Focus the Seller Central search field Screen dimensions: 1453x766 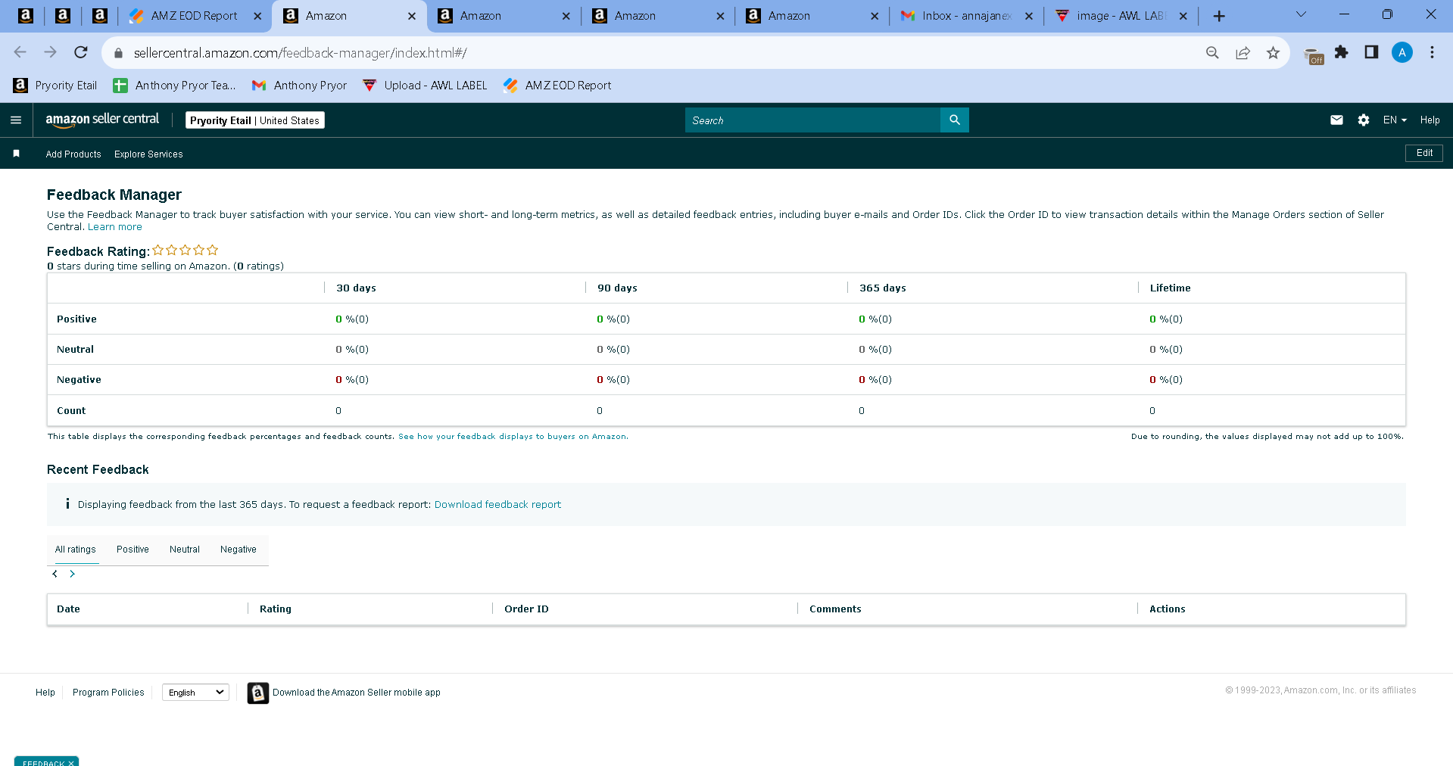tap(812, 120)
